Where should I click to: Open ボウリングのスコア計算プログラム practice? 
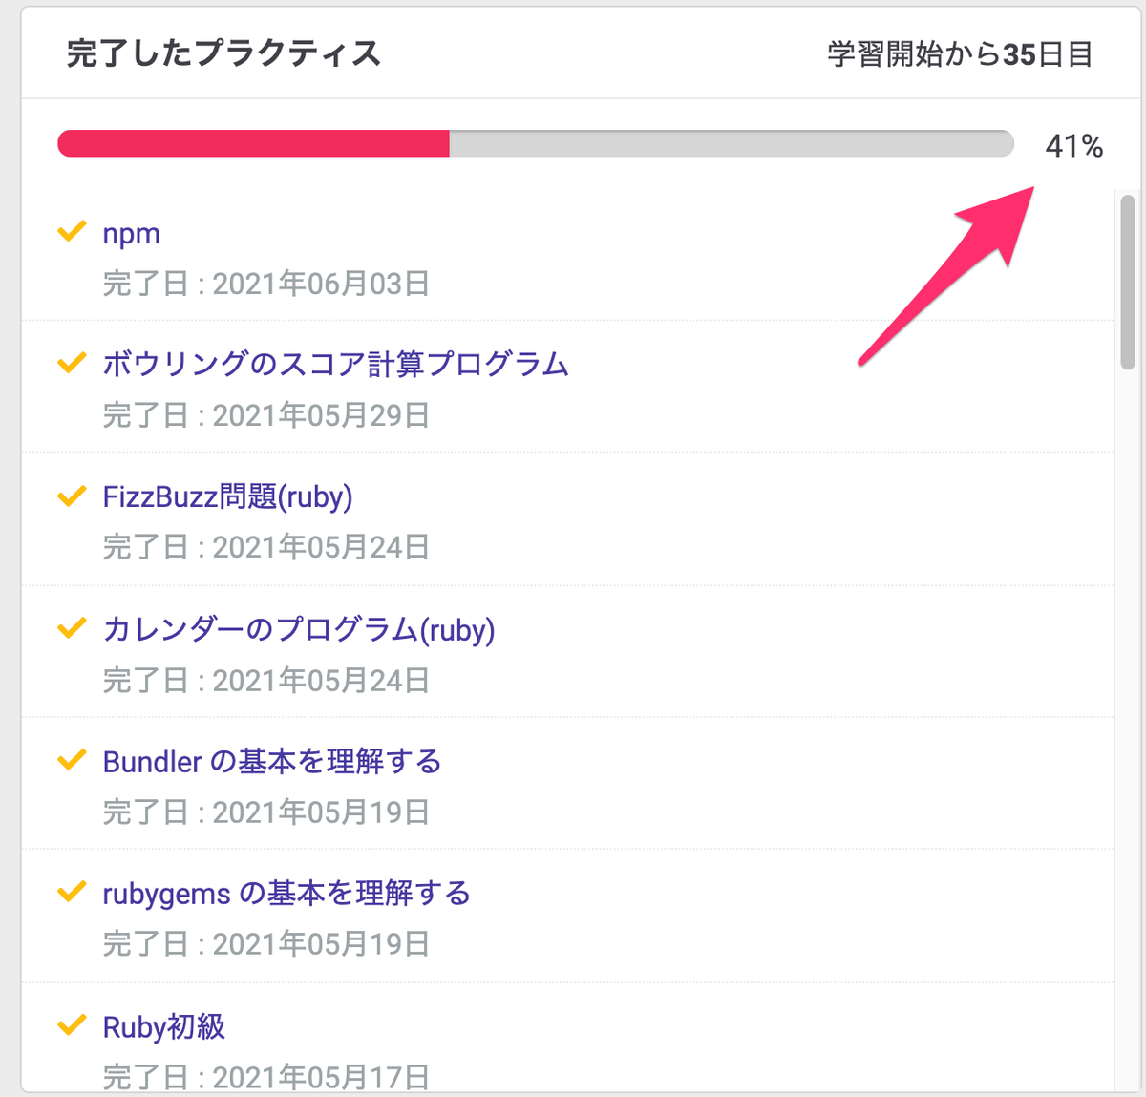pos(335,365)
